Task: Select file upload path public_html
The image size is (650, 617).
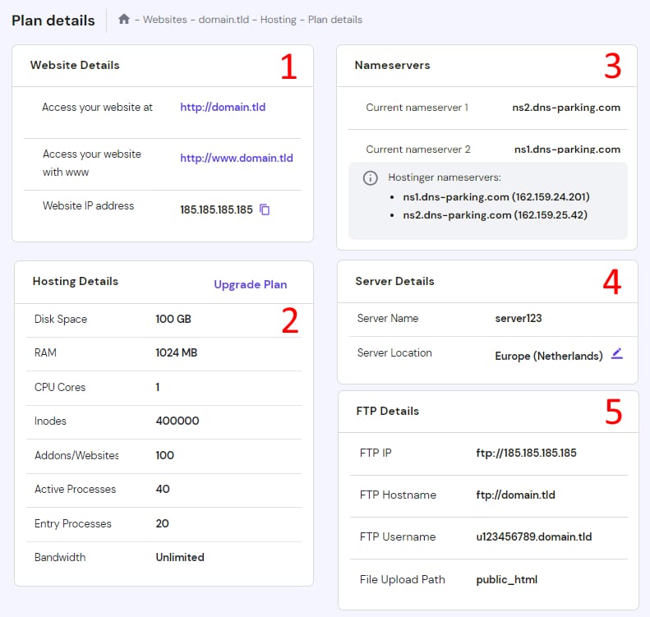Action: [x=506, y=579]
